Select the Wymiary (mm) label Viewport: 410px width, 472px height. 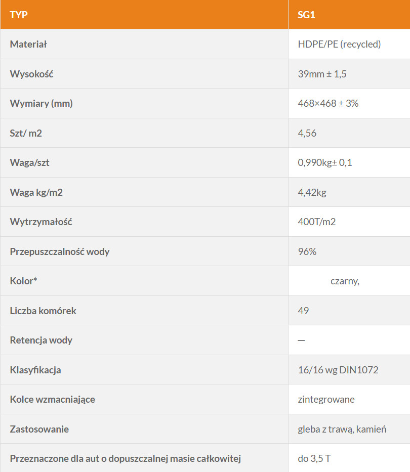42,103
